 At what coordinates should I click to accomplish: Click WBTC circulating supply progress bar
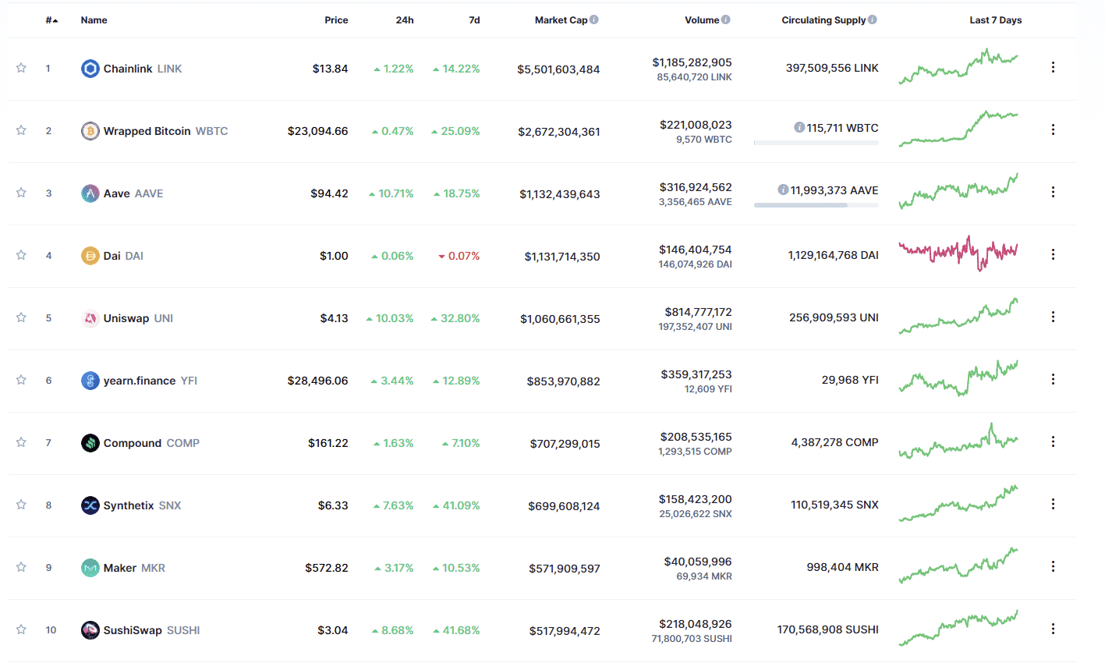(x=816, y=143)
